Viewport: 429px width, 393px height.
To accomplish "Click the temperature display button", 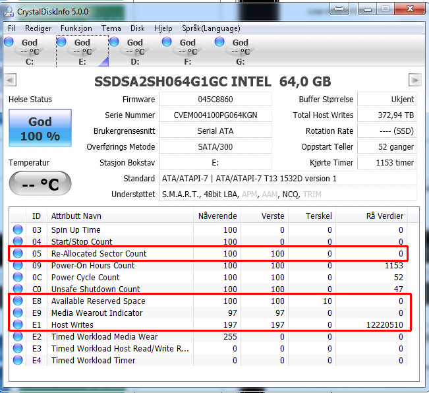I will point(40,183).
